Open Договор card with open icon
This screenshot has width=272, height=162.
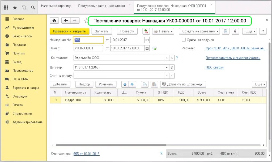coord(172,68)
